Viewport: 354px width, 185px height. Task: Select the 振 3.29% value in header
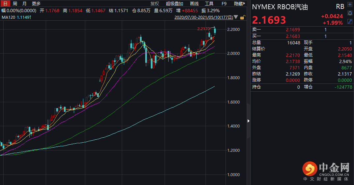pyautogui.click(x=211, y=11)
